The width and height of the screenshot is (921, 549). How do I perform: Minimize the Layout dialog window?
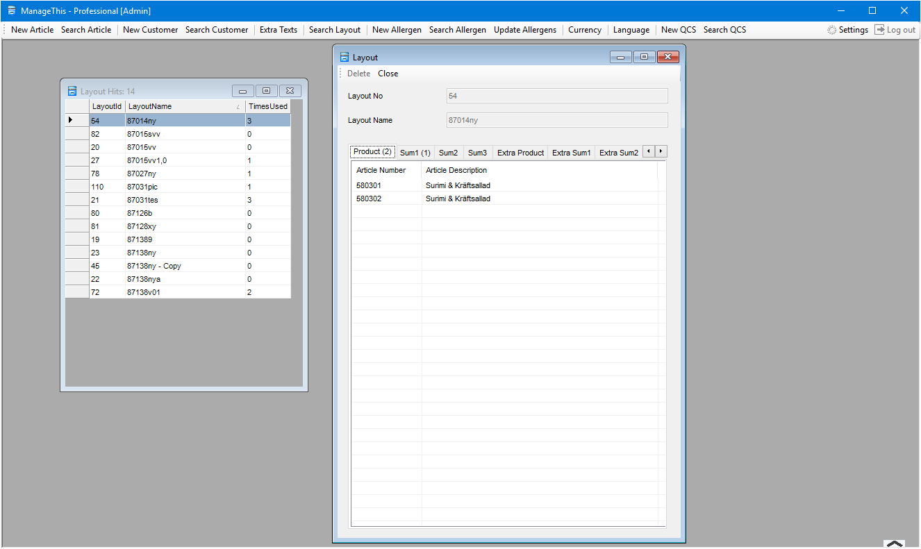pos(620,58)
